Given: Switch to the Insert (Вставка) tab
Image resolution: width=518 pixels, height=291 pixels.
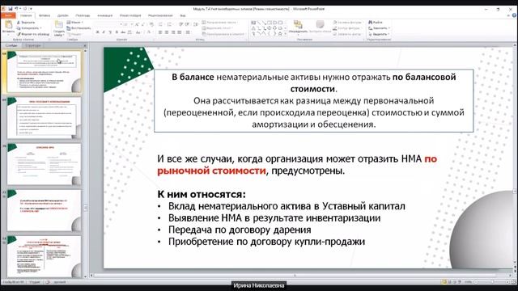Looking at the screenshot, I should (x=45, y=15).
